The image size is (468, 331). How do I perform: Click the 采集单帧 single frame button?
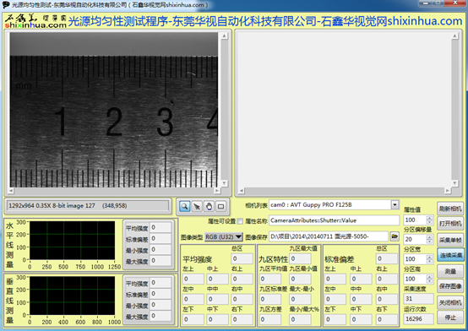click(x=450, y=240)
